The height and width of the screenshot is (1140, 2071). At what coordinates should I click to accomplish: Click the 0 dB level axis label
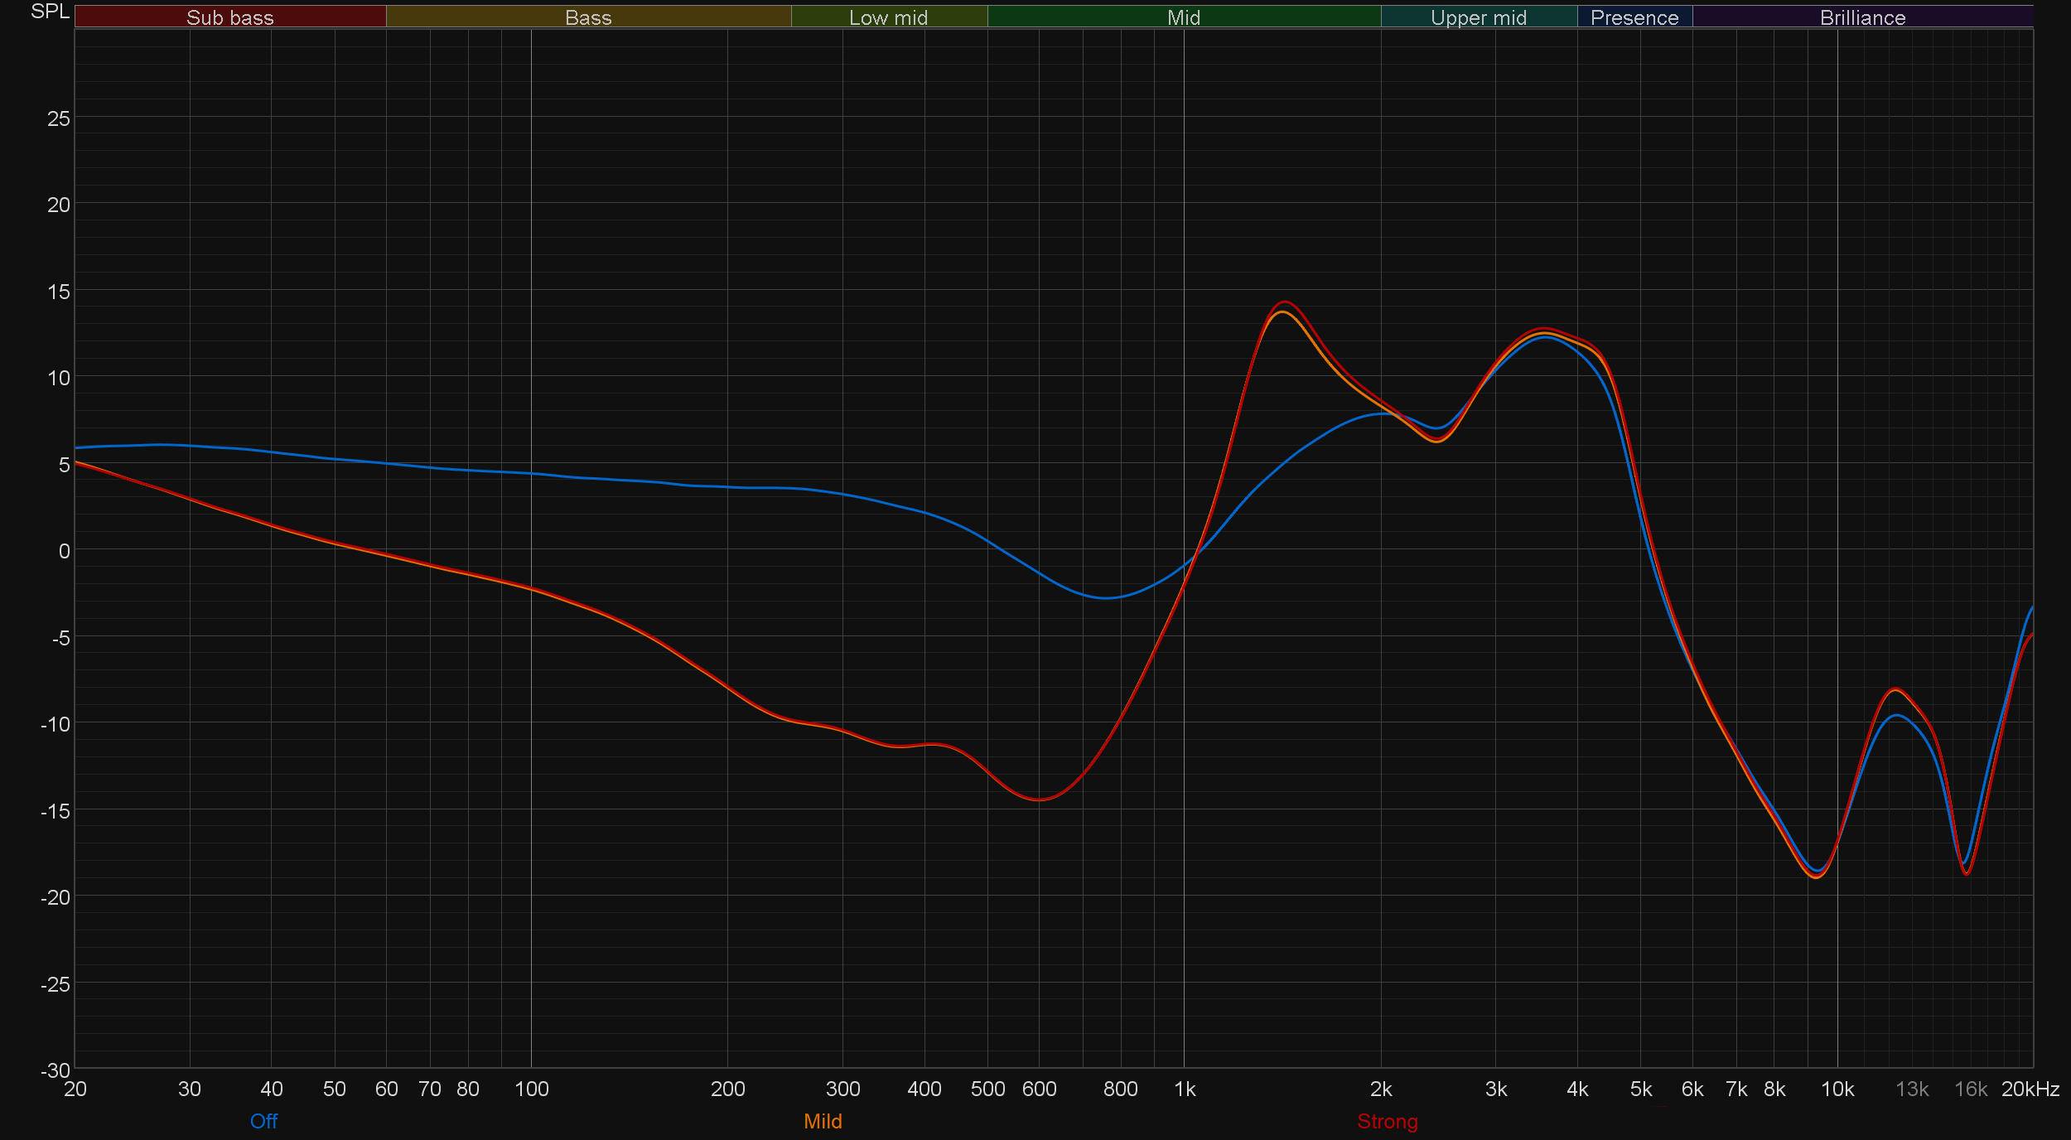click(65, 551)
